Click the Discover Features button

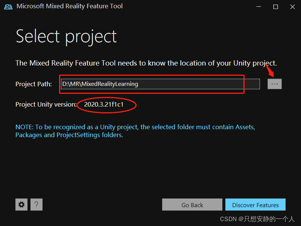click(x=255, y=205)
